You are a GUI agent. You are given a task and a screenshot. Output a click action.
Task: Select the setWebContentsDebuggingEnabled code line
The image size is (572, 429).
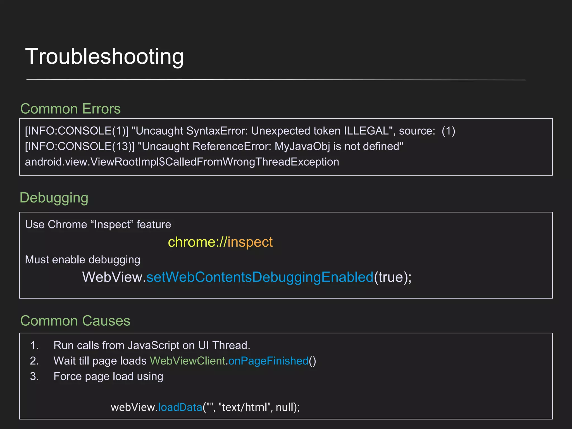point(247,277)
